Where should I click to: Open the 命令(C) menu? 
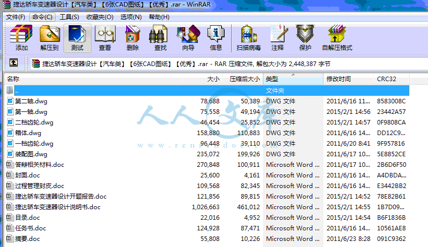tap(42, 17)
